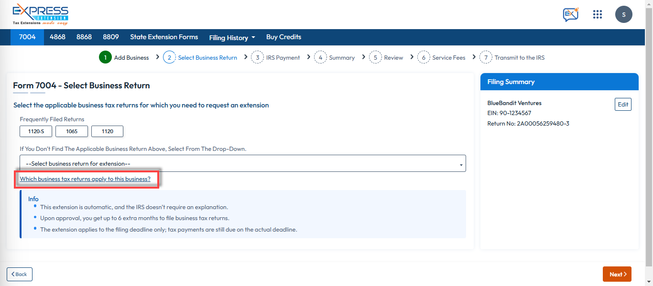Select the 1120-S frequently filed return
Image resolution: width=653 pixels, height=286 pixels.
[36, 131]
